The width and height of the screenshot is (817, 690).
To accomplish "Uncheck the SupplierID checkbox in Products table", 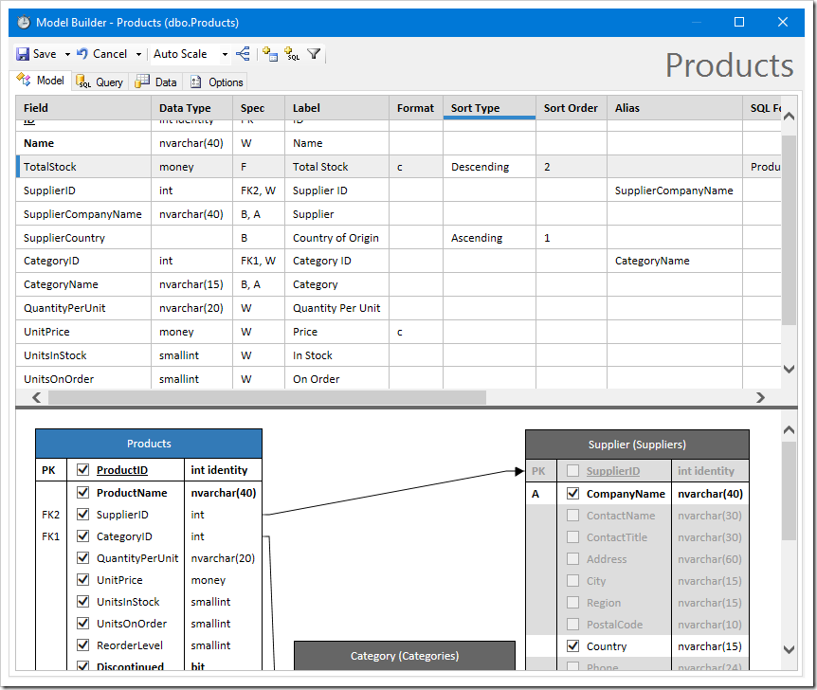I will pyautogui.click(x=82, y=514).
